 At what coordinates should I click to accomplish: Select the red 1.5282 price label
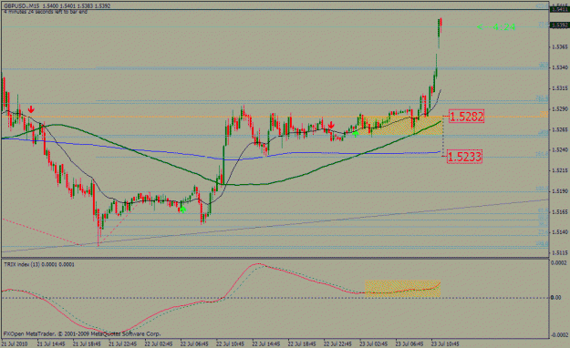(x=466, y=117)
